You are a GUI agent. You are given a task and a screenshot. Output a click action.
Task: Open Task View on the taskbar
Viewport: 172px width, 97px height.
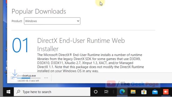tap(106, 92)
